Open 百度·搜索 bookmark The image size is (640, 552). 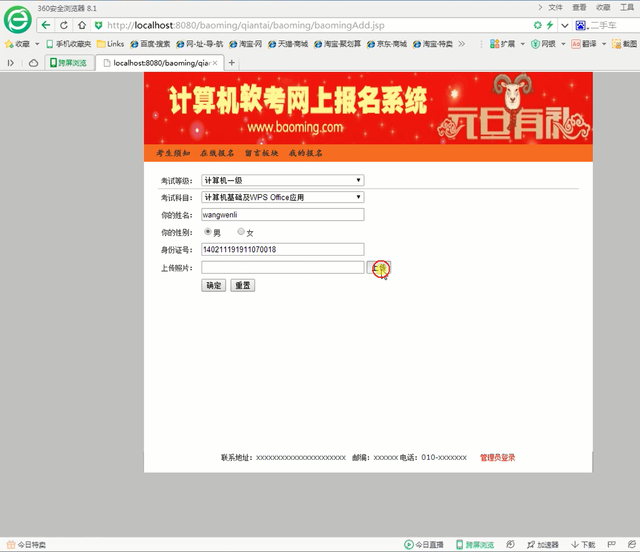tap(150, 44)
